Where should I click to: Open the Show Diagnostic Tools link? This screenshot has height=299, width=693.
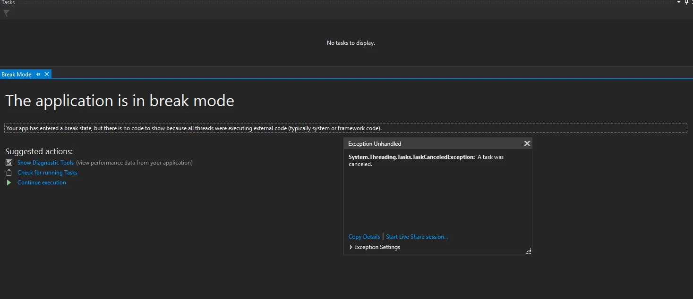click(x=45, y=163)
